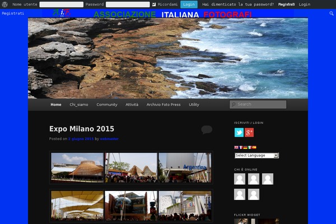Open the Attività menu
This screenshot has height=224, width=336.
pos(132,105)
